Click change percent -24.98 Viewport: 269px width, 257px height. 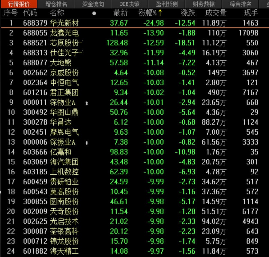tap(154, 23)
